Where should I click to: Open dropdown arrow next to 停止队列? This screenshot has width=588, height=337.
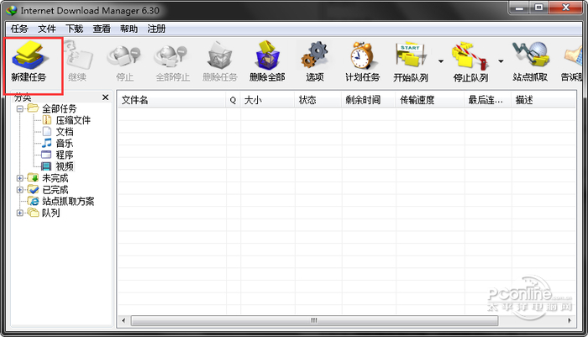coord(501,61)
